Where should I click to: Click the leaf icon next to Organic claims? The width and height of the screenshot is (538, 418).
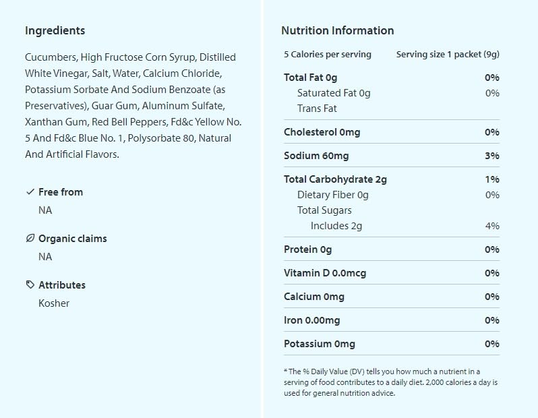30,239
